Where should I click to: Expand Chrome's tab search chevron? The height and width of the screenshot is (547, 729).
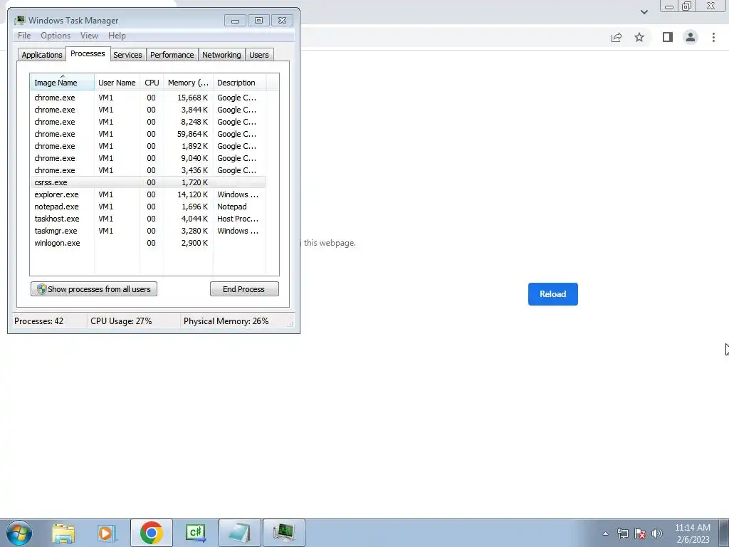(644, 11)
